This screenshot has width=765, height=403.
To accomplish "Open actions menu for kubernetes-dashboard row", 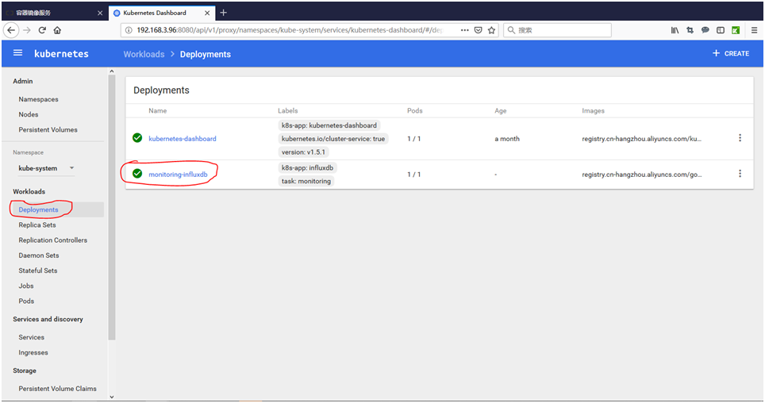I will pos(740,138).
